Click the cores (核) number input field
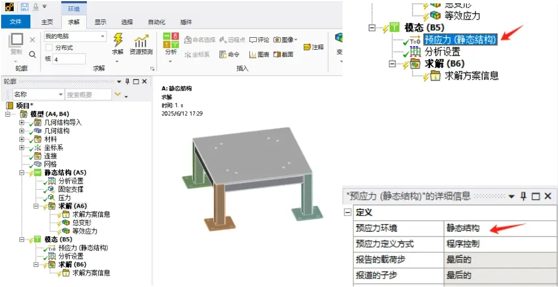 [x=69, y=59]
